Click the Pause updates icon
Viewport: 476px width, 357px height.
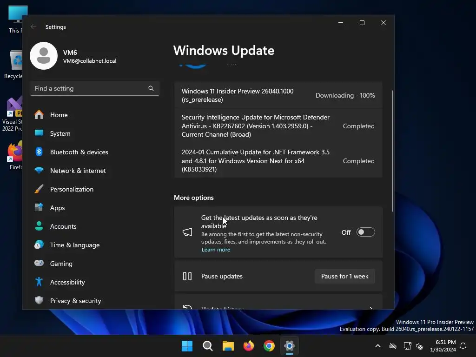(187, 276)
